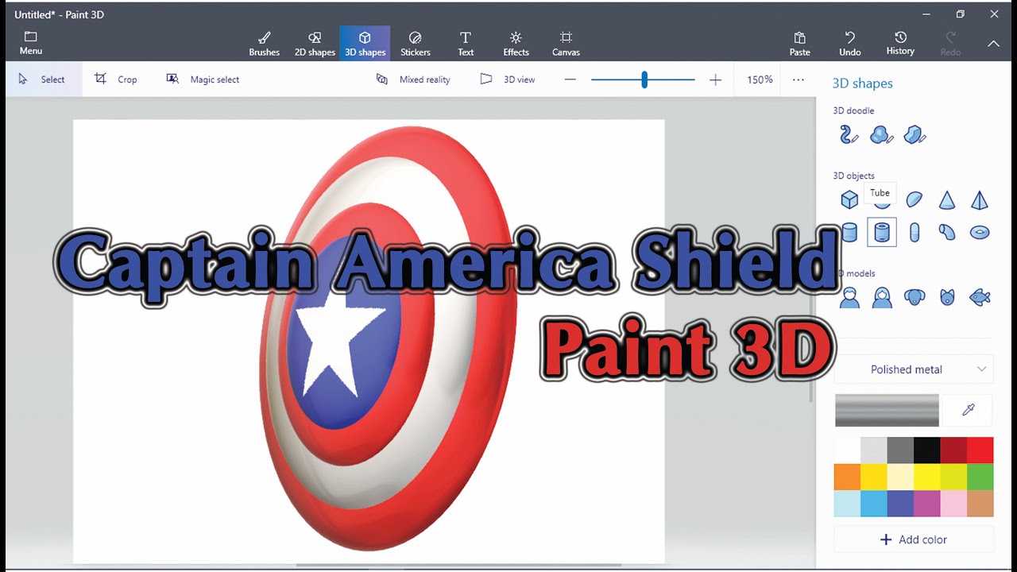The width and height of the screenshot is (1017, 572).
Task: Open the History panel
Action: 900,44
